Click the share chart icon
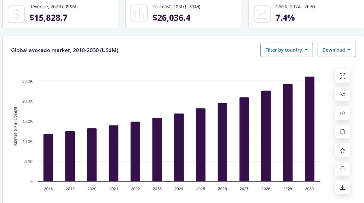364x203 pixels. click(343, 95)
